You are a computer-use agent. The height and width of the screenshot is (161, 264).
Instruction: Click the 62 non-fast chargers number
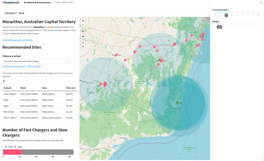point(22,34)
